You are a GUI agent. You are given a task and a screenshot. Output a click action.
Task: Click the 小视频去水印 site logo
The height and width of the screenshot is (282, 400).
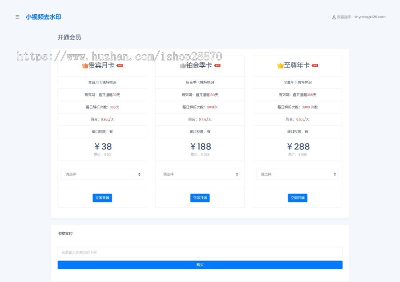44,17
